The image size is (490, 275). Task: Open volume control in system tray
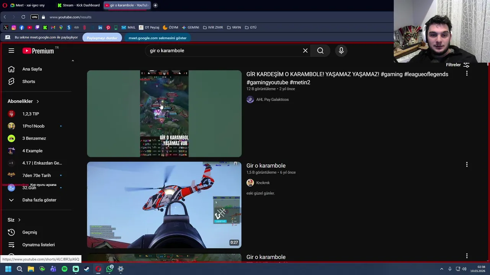click(464, 269)
